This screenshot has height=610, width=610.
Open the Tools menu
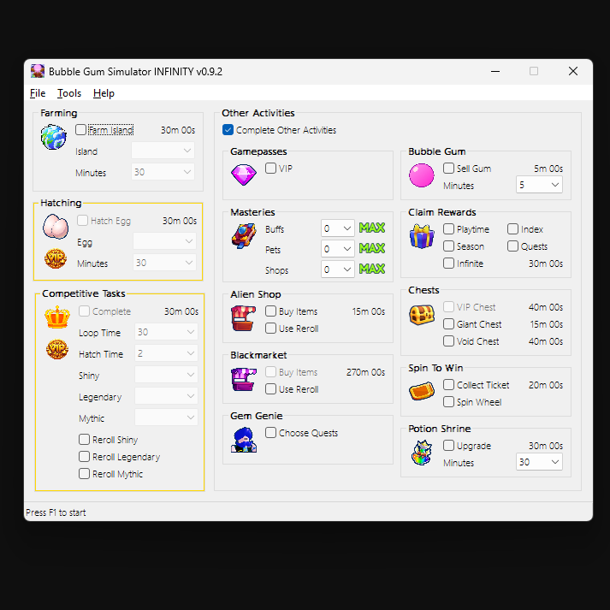point(69,93)
